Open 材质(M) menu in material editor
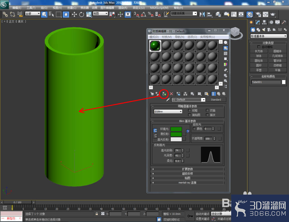289x222 pixels. coord(167,37)
